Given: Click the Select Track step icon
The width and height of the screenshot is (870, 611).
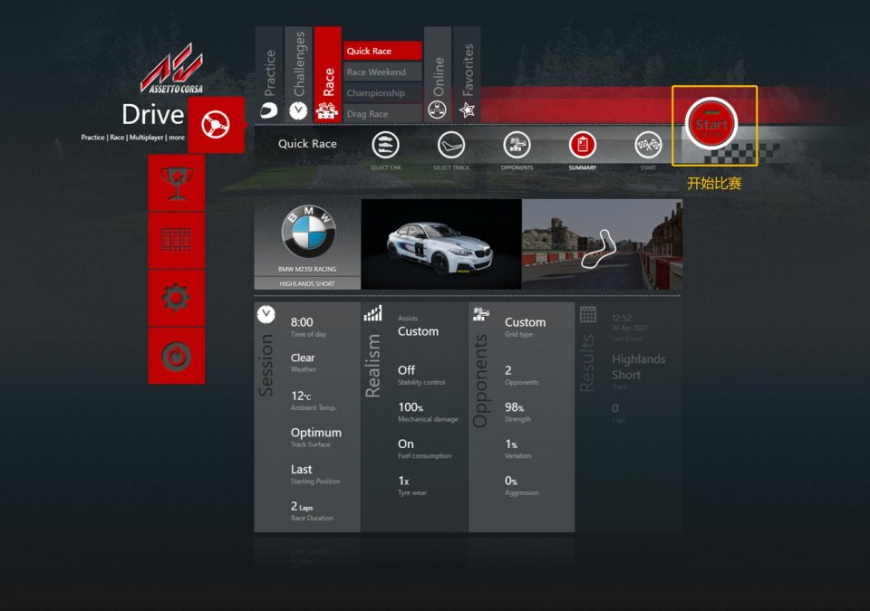Looking at the screenshot, I should pos(451,145).
